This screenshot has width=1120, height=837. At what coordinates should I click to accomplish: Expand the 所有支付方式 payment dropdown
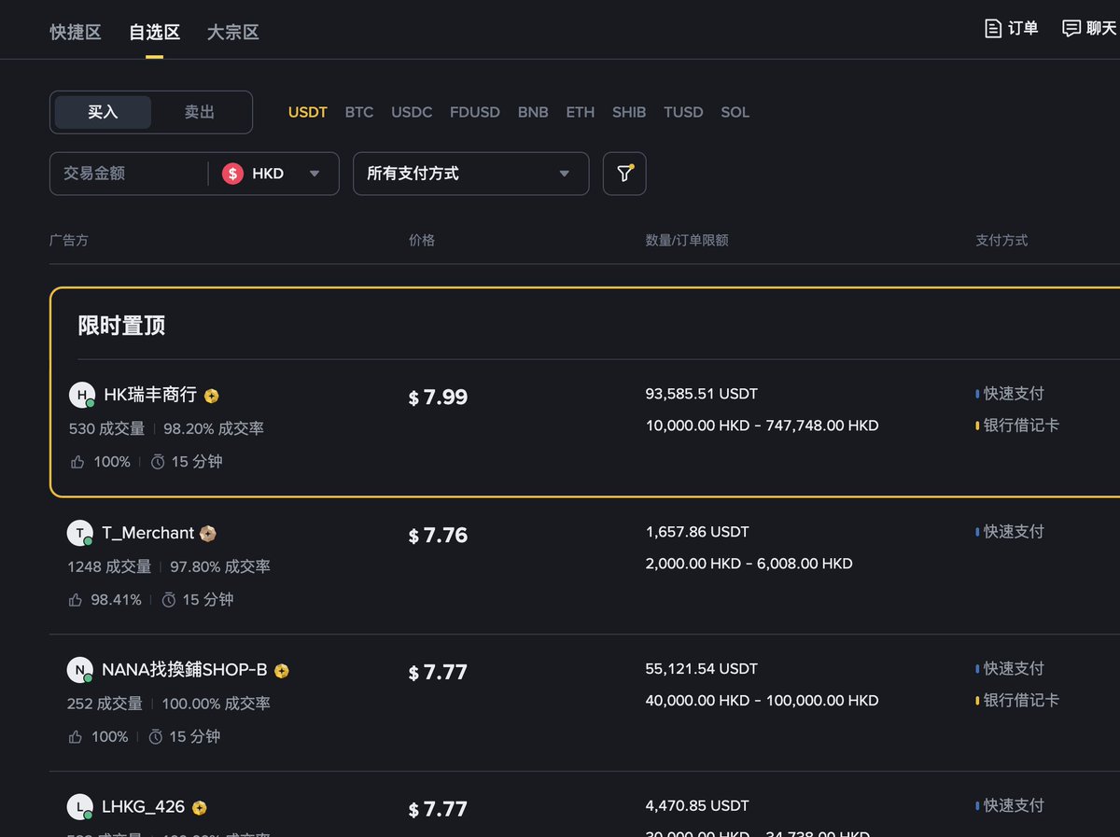(x=470, y=174)
